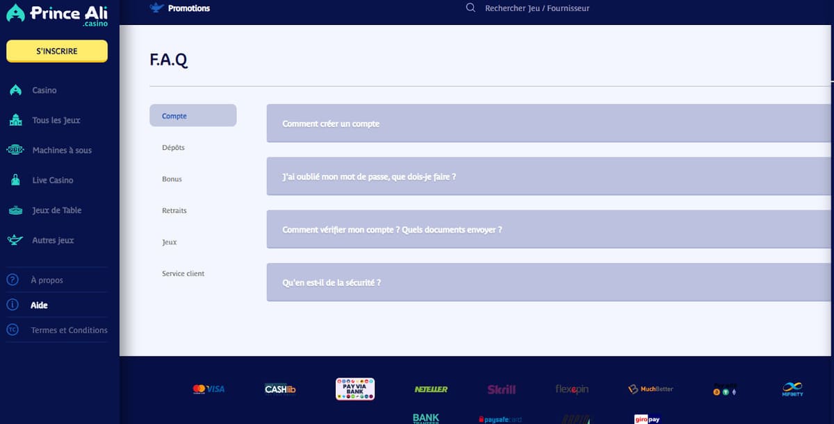Click the search magnifier icon
This screenshot has width=834, height=424.
(471, 8)
